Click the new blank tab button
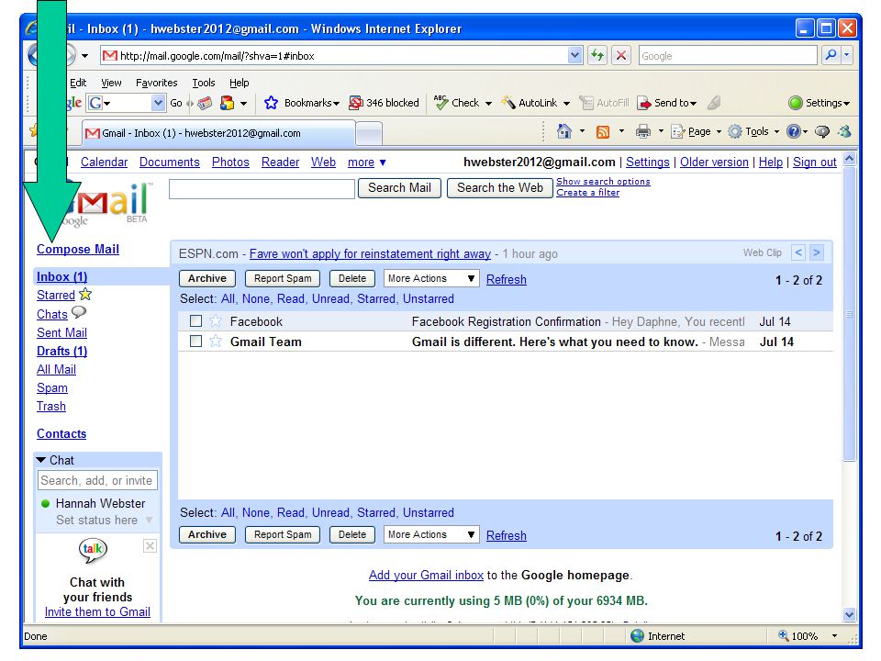881x661 pixels. (x=369, y=134)
